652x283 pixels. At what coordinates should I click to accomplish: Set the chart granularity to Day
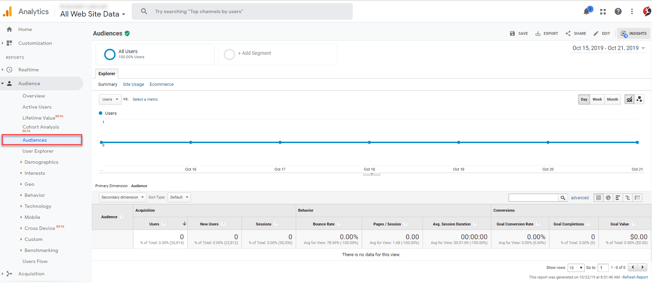pos(584,99)
